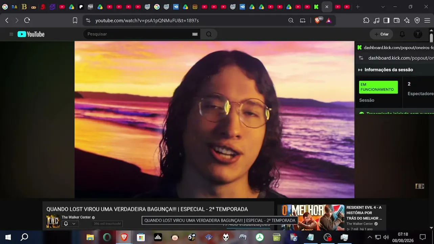
Task: Click the YouTube search magnifier button
Action: coord(209,34)
